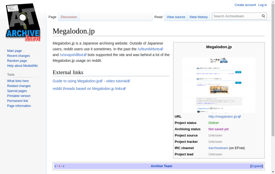Click the 'e' edit template link

pos(63,166)
